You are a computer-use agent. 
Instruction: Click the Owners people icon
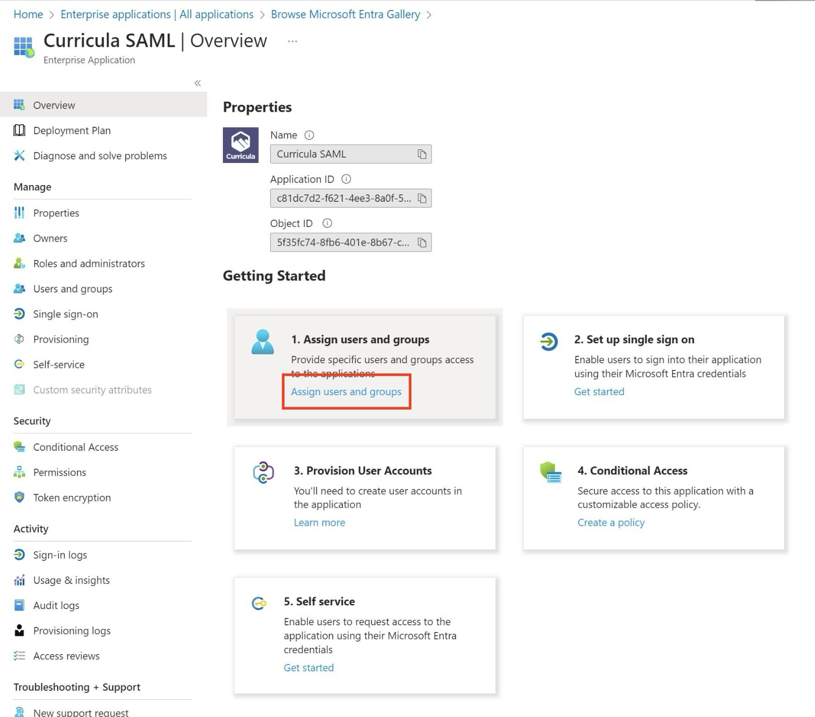coord(19,238)
